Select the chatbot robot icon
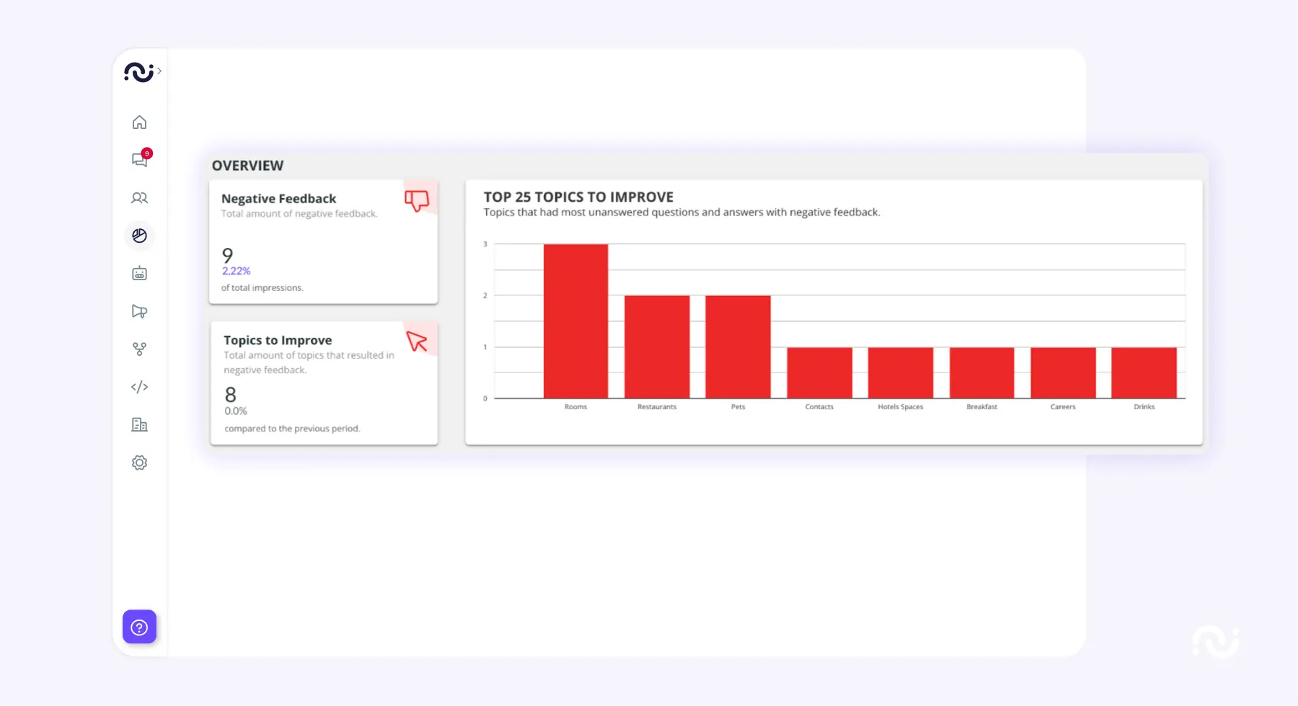This screenshot has height=706, width=1298. [x=139, y=273]
